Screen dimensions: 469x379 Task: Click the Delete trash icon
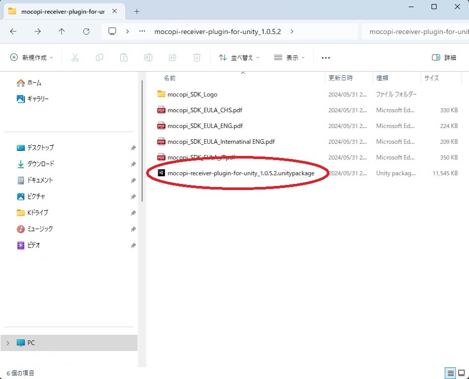point(197,57)
